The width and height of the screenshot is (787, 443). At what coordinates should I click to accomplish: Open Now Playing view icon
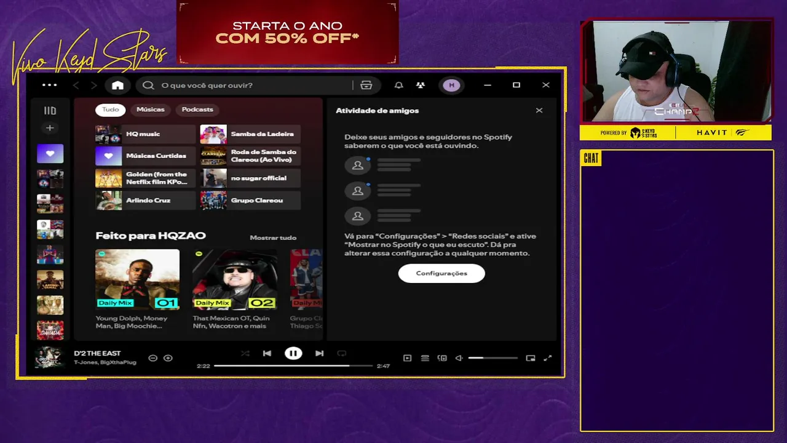[x=407, y=358]
